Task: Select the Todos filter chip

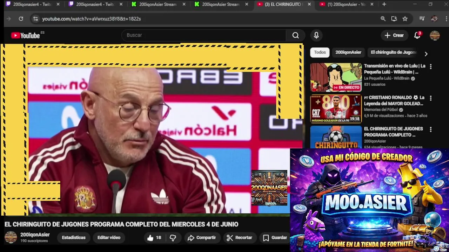Action: click(x=320, y=52)
